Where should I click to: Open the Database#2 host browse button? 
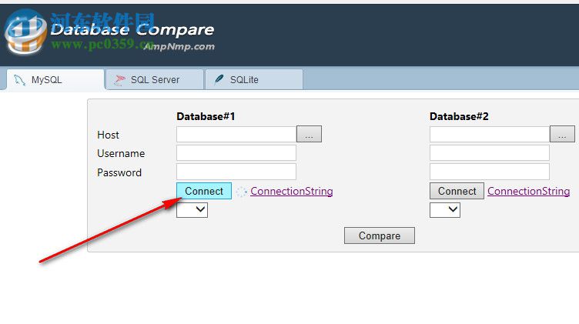pos(562,134)
